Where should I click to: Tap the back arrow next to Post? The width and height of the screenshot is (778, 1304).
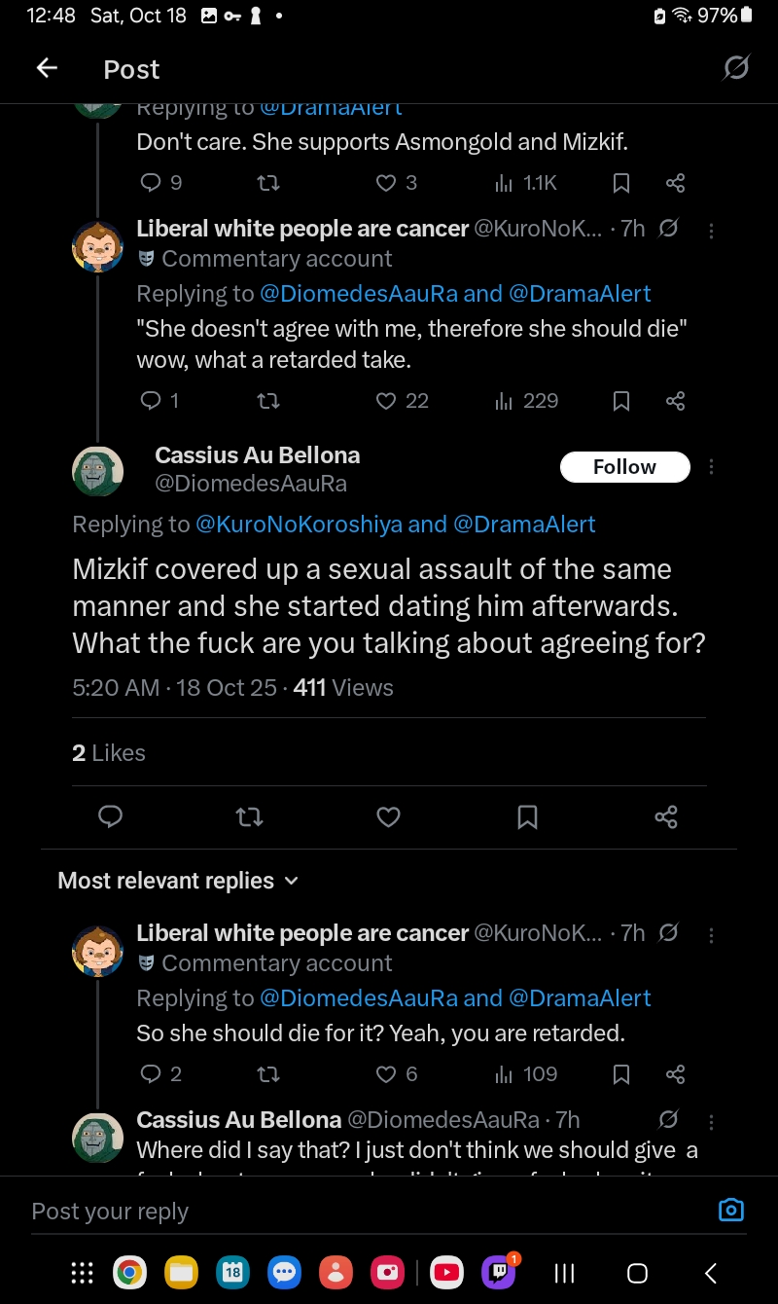pyautogui.click(x=47, y=68)
